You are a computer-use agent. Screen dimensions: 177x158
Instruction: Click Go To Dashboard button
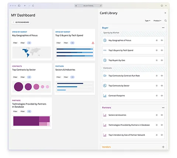(21, 22)
